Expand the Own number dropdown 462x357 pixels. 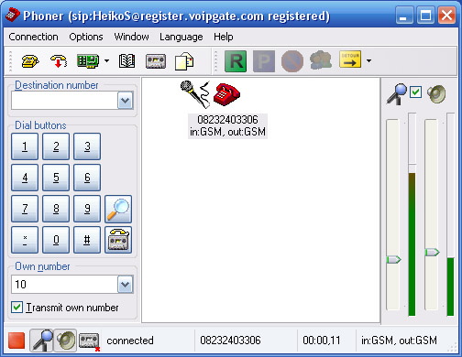pos(126,285)
